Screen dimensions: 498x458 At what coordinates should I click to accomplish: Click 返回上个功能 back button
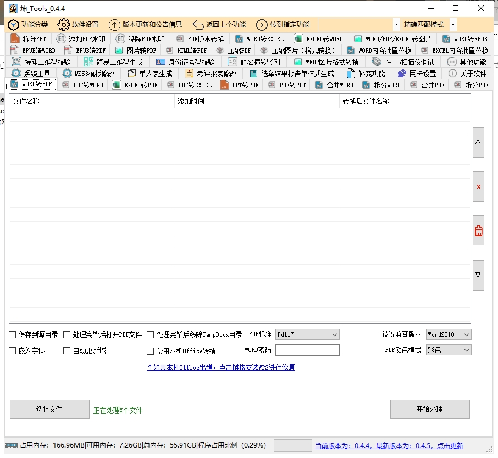(x=219, y=25)
